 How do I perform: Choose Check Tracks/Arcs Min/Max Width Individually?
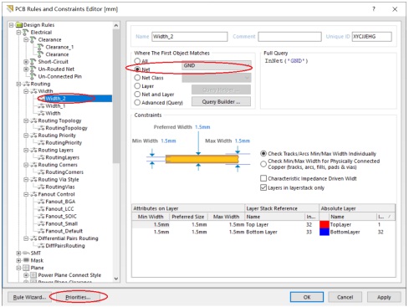tap(263, 153)
